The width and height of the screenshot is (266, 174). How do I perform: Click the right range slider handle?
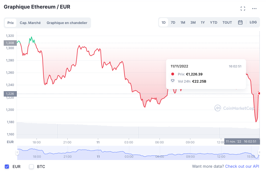(x=259, y=153)
